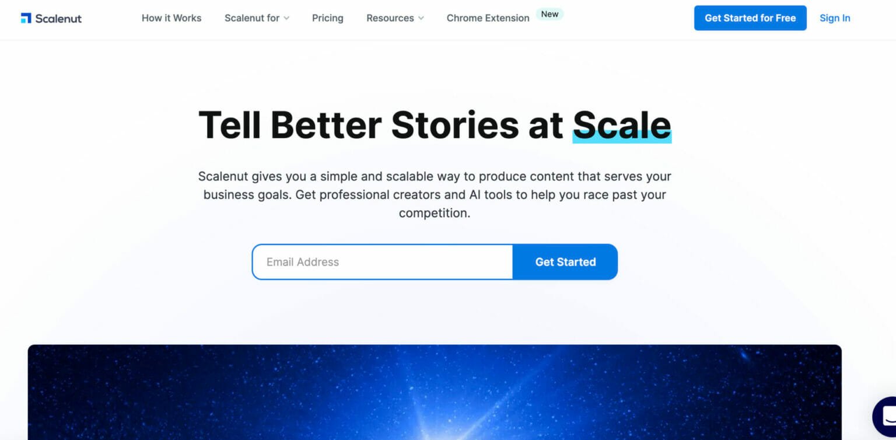Focus the Email Address input field

point(383,262)
